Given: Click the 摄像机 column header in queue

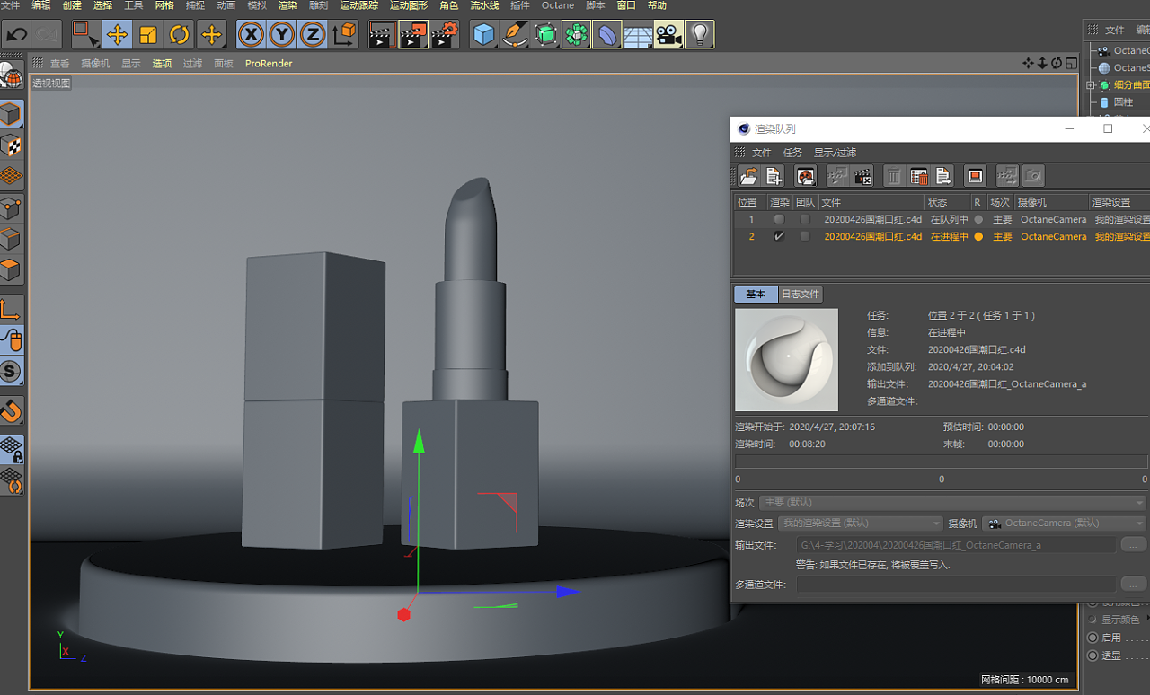Looking at the screenshot, I should (x=1051, y=202).
